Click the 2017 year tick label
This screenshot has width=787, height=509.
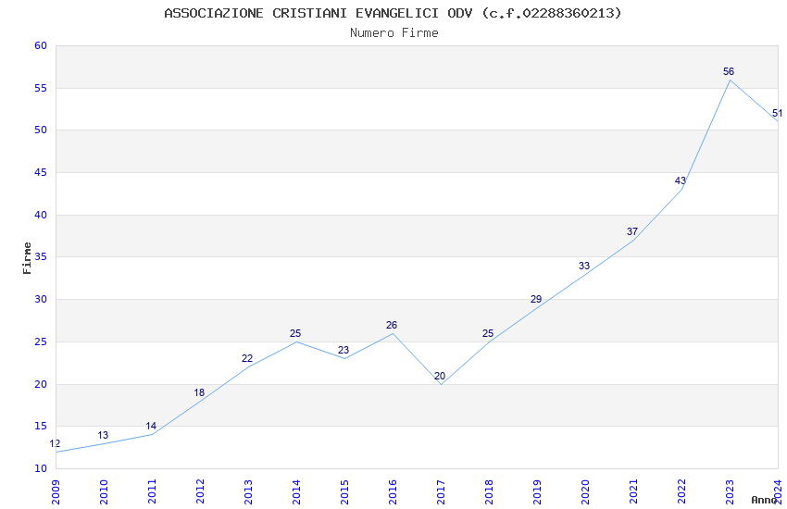441,492
